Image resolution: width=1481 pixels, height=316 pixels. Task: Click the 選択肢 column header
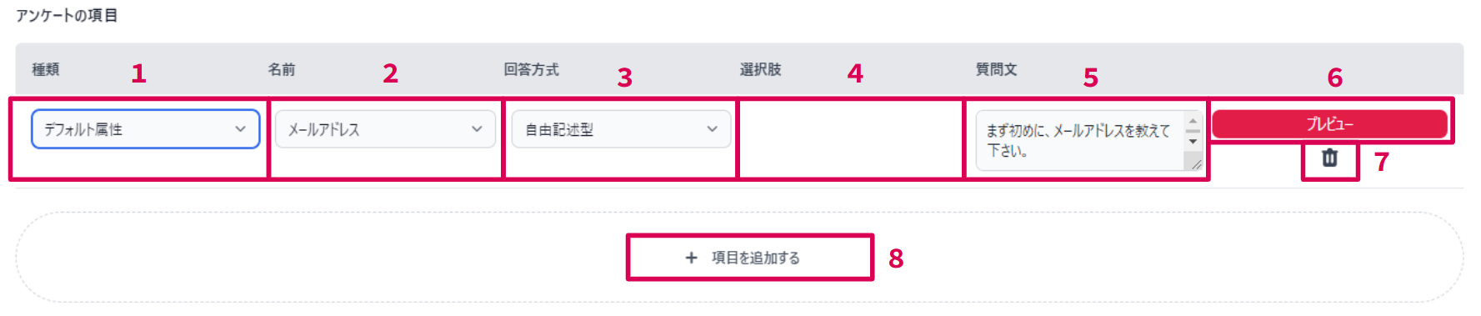tap(760, 69)
